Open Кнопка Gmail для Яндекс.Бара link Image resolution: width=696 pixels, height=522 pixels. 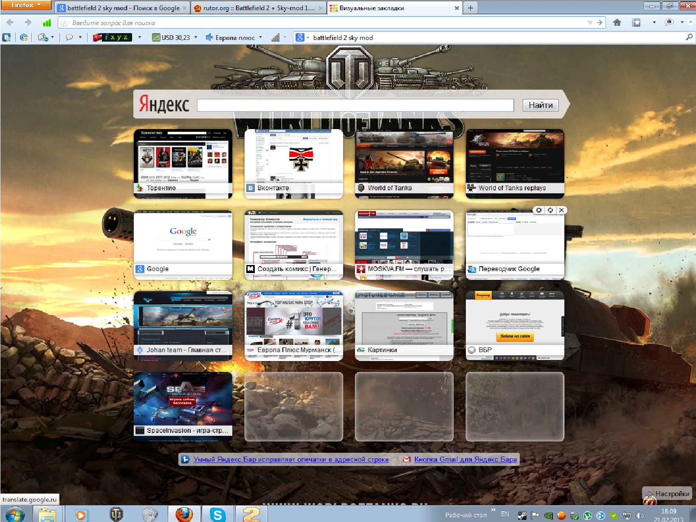pos(465,459)
